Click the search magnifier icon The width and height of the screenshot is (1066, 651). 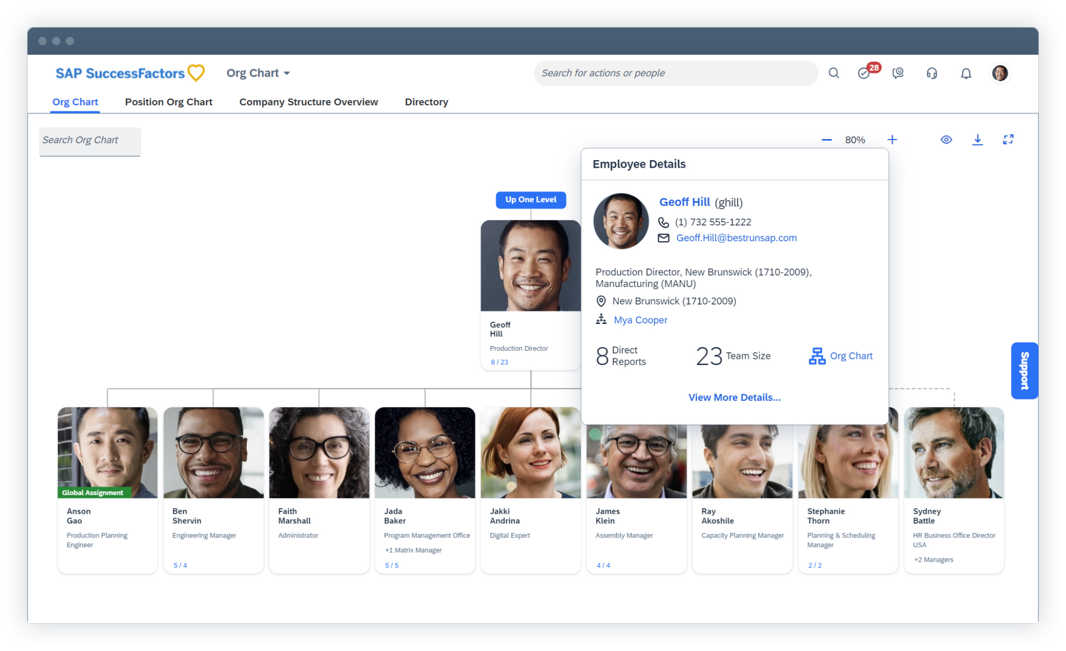pyautogui.click(x=834, y=73)
